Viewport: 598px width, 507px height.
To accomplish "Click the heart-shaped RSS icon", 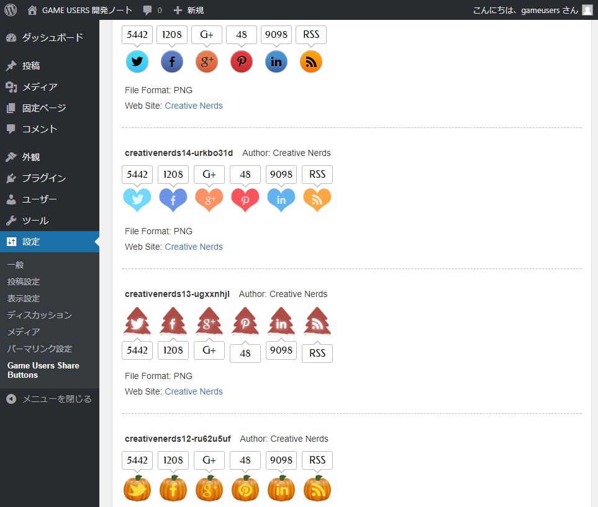I will pyautogui.click(x=317, y=200).
